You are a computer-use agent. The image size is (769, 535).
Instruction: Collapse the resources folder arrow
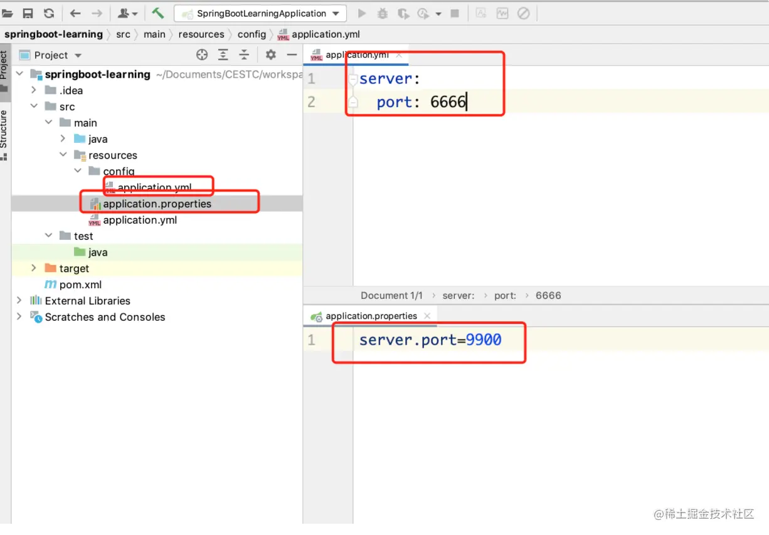click(63, 155)
